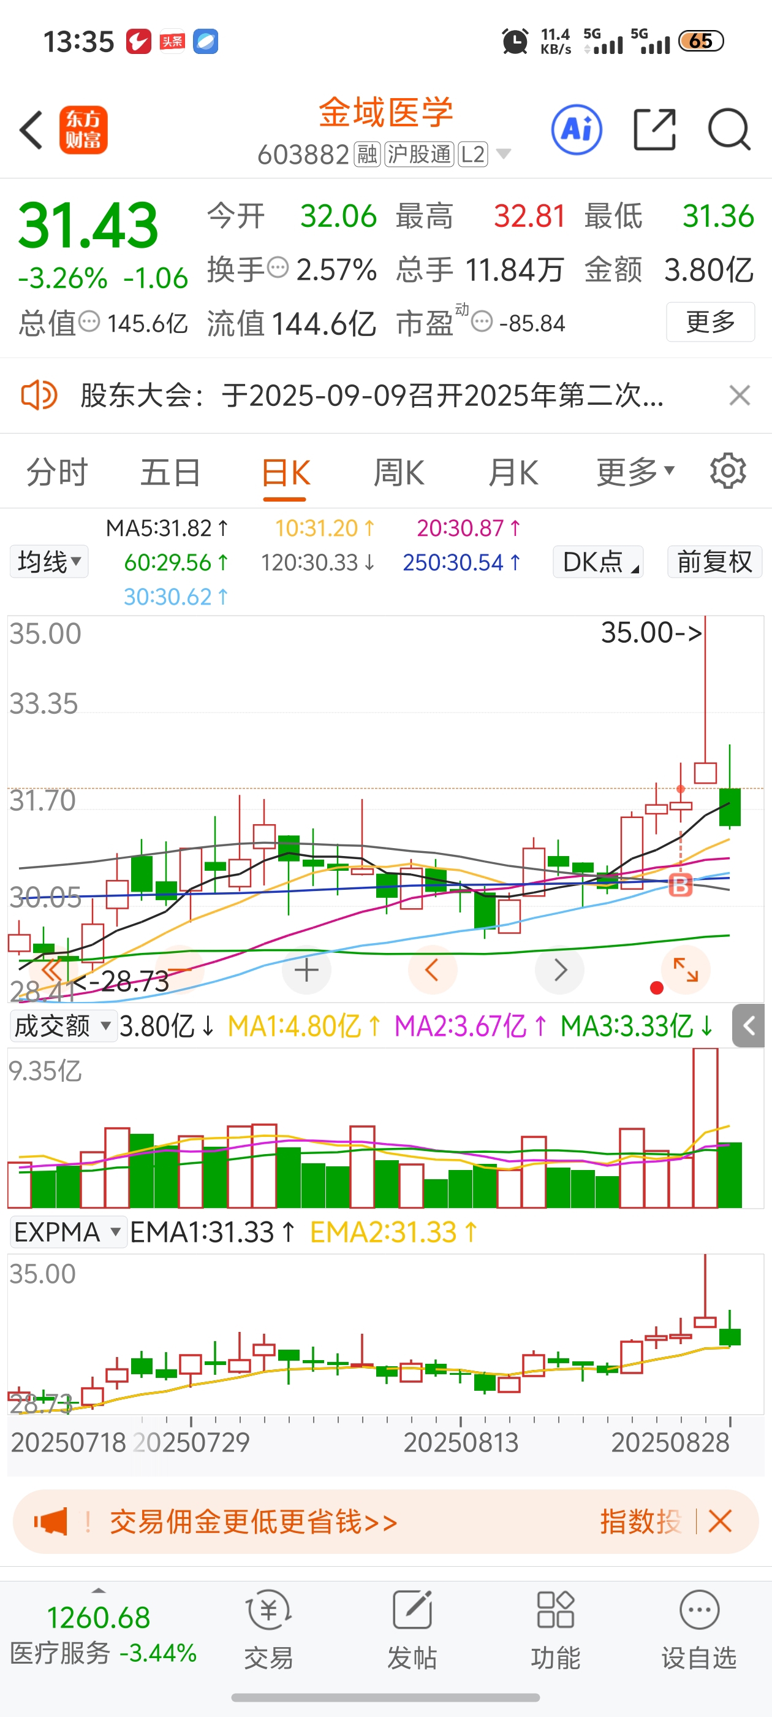Open 更多 quote details button

click(x=710, y=322)
